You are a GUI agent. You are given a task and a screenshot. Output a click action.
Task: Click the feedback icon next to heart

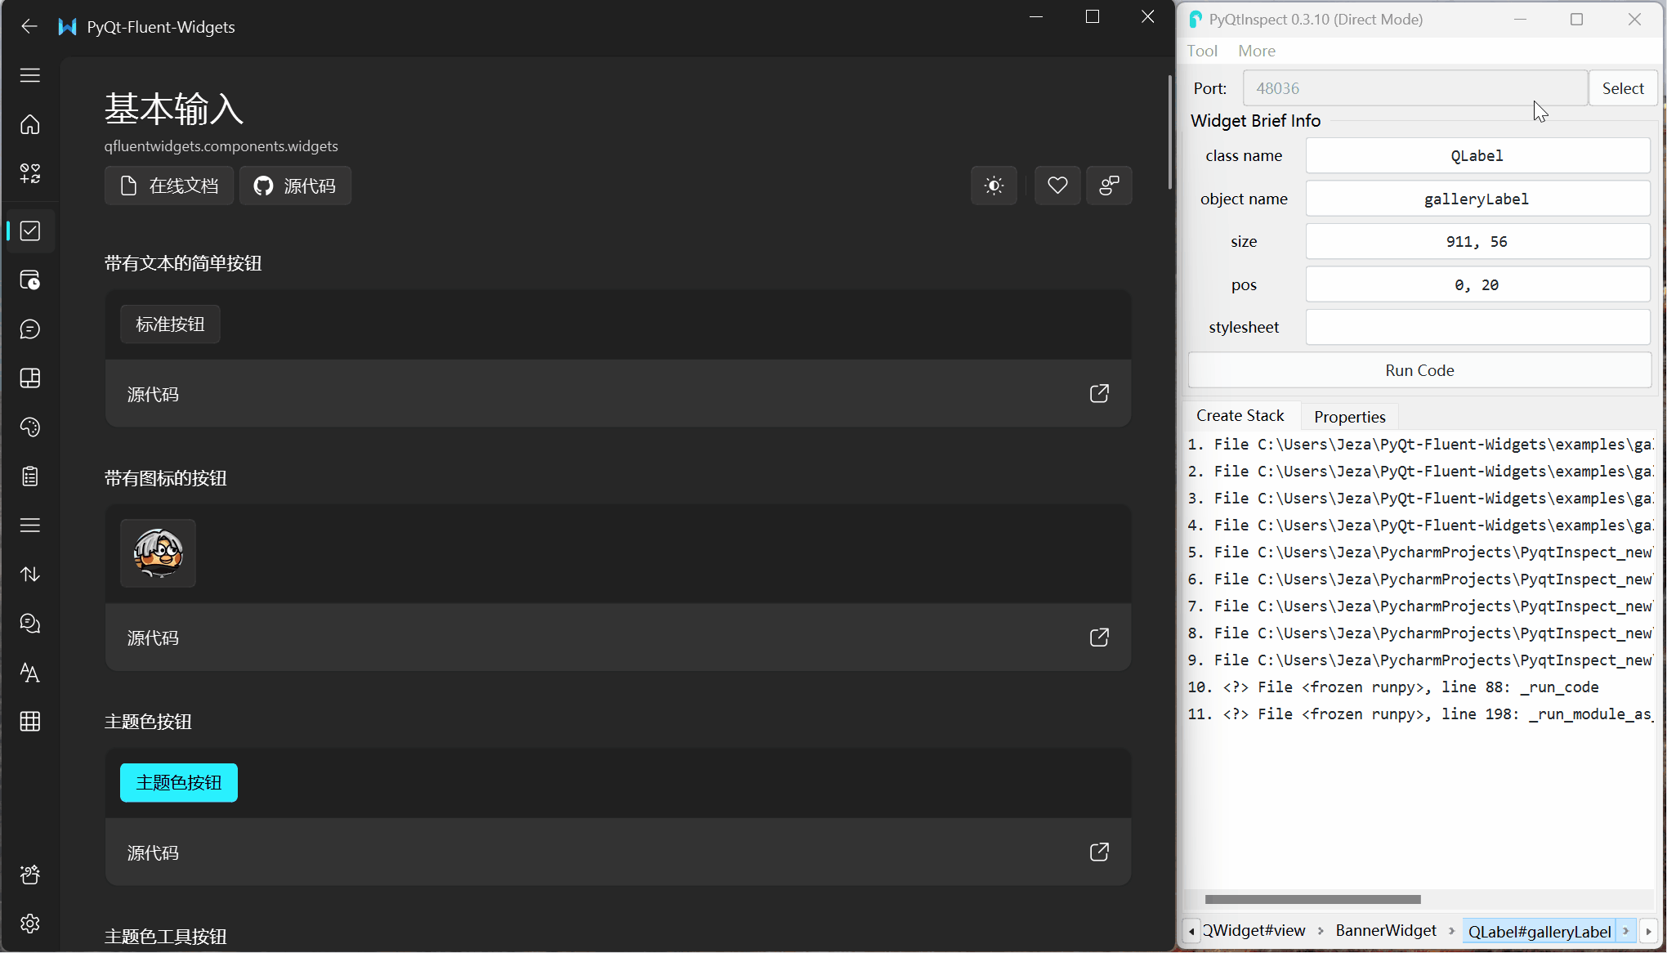[x=1109, y=186]
